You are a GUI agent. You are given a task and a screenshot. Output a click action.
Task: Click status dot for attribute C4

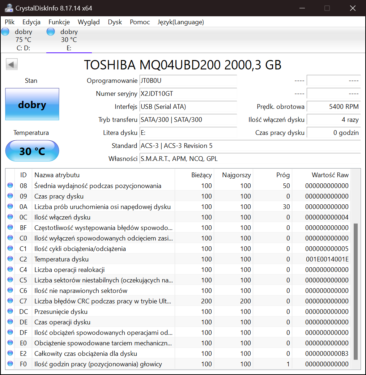point(10,269)
